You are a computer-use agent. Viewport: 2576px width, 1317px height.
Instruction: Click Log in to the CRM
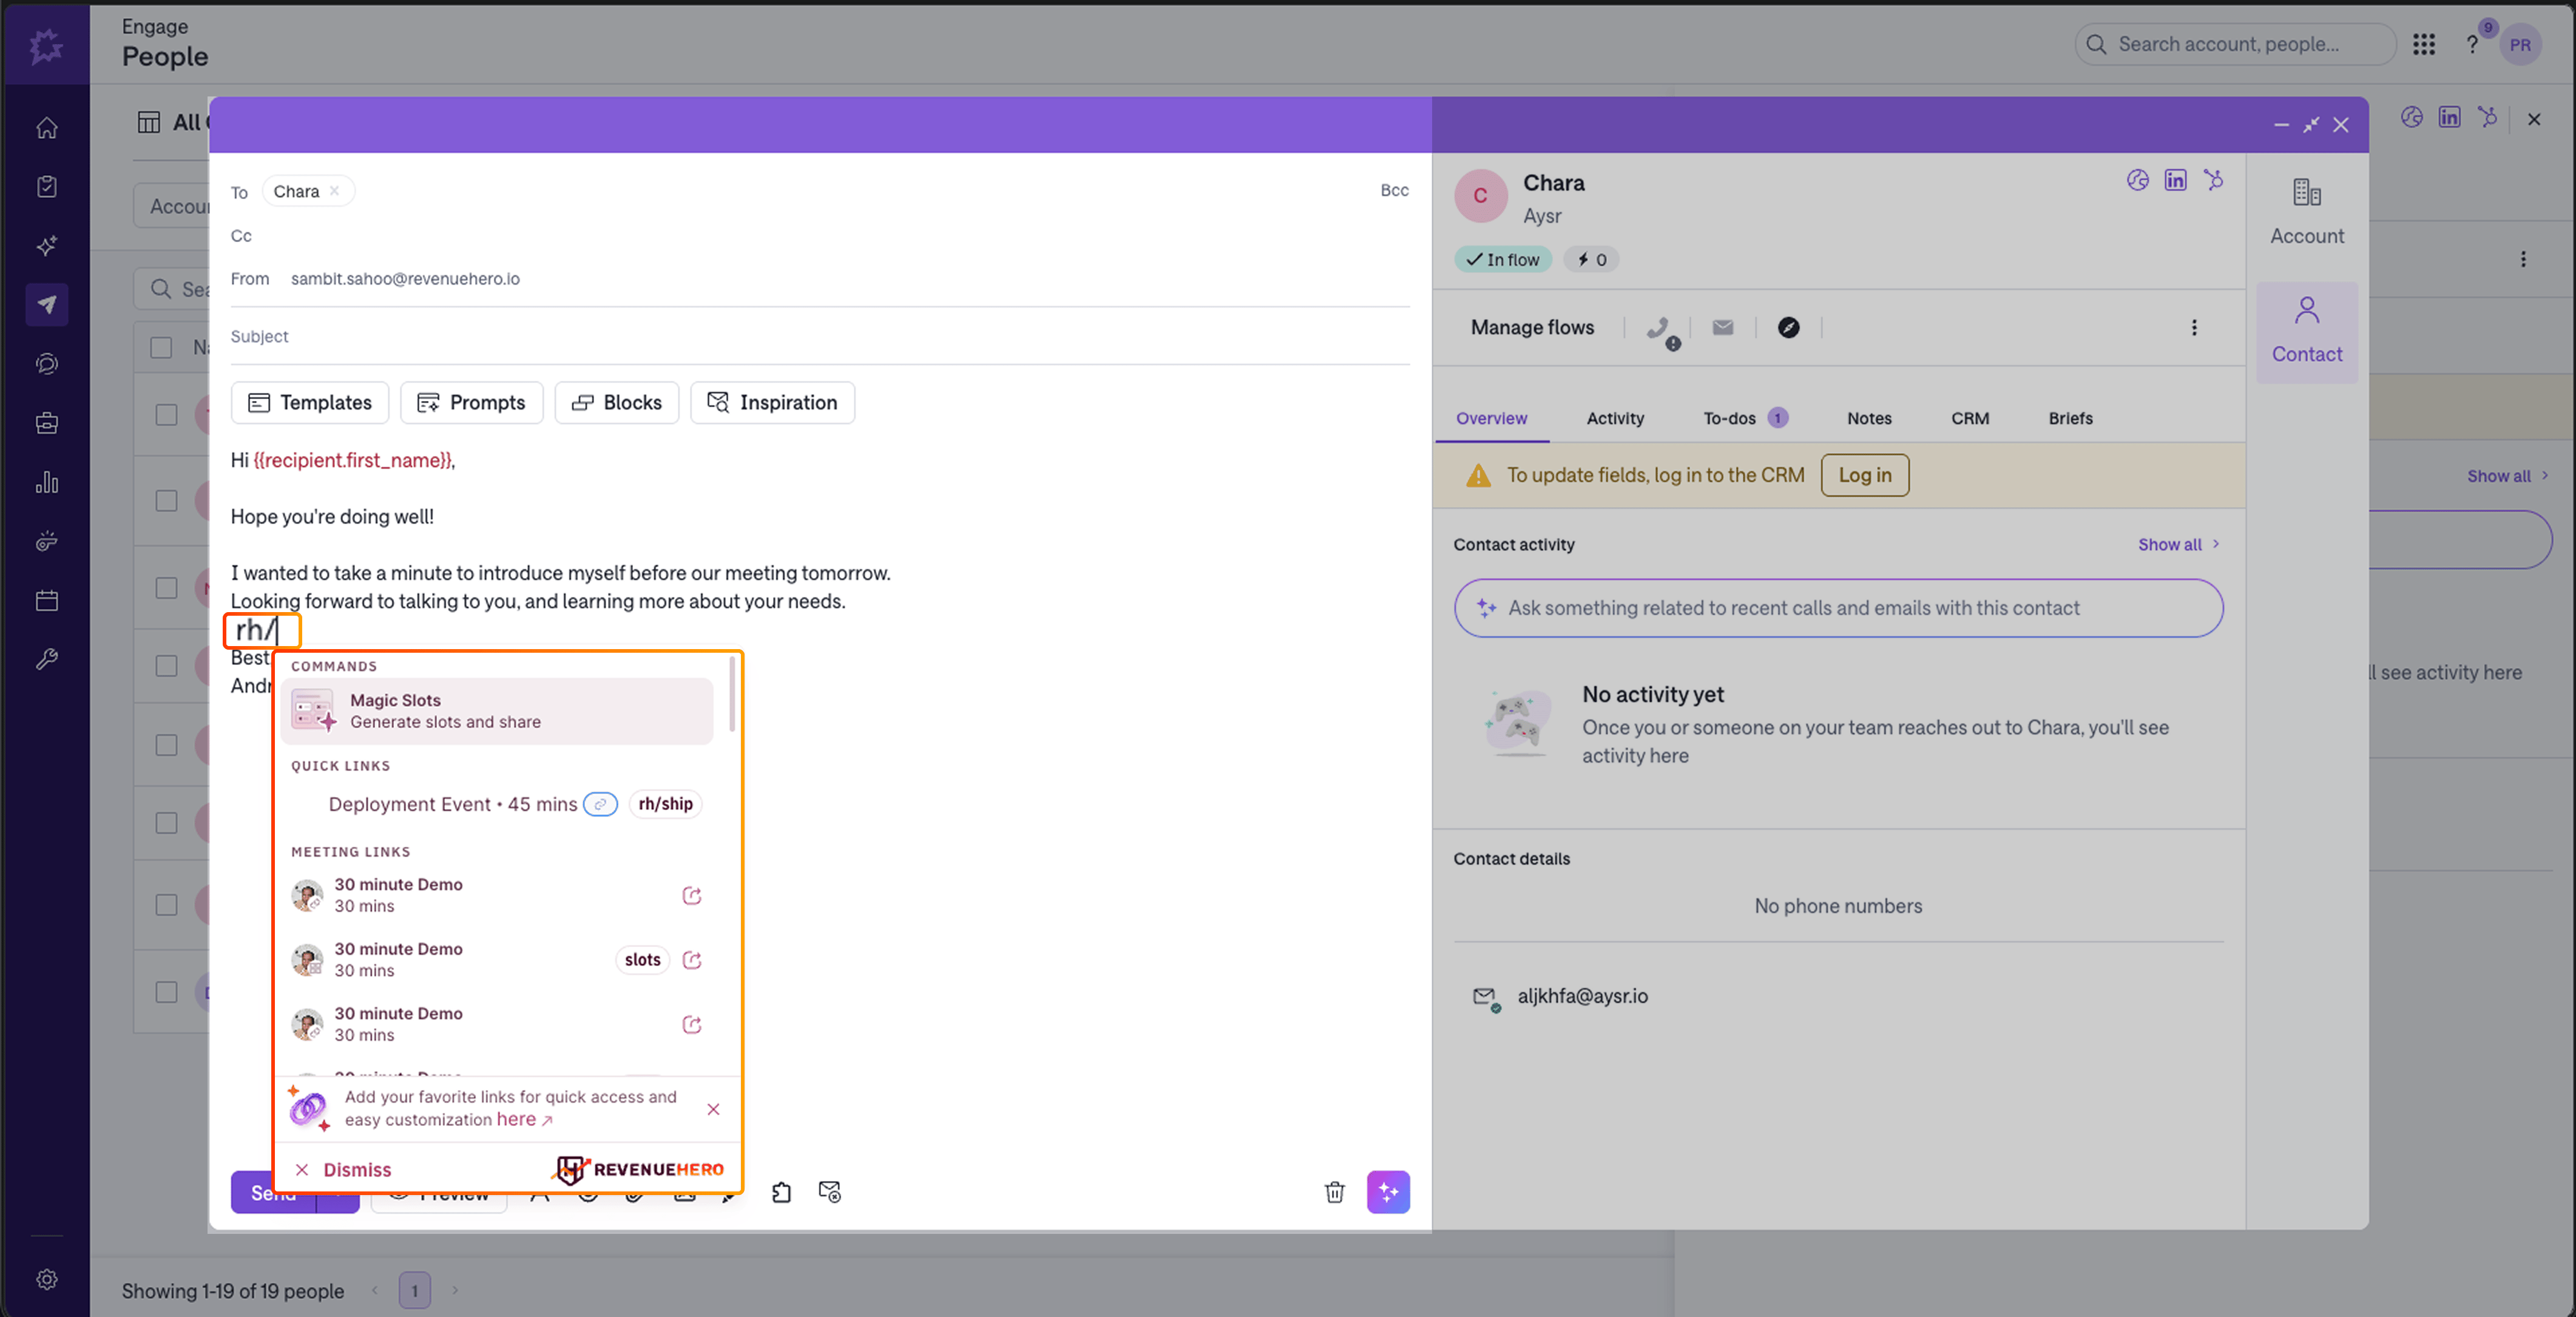(x=1865, y=476)
